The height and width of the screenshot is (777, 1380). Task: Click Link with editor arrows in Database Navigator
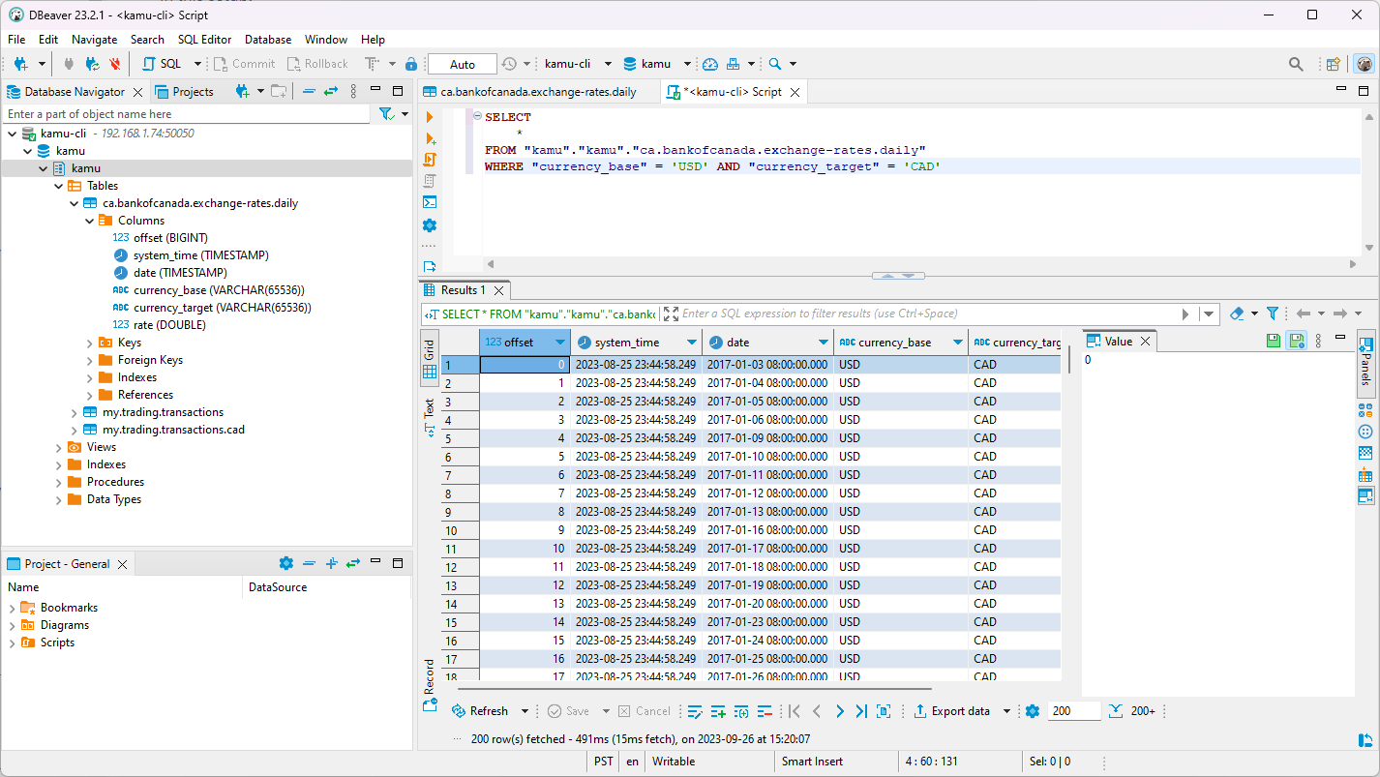click(331, 92)
